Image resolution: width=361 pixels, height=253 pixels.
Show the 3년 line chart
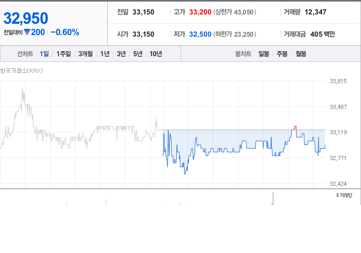tap(121, 54)
